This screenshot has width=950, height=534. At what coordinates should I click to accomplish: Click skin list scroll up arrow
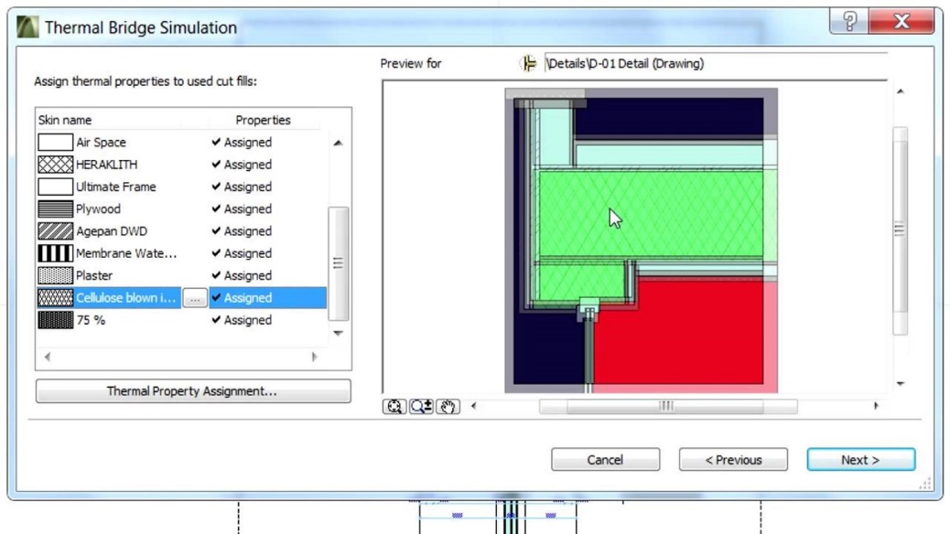338,143
